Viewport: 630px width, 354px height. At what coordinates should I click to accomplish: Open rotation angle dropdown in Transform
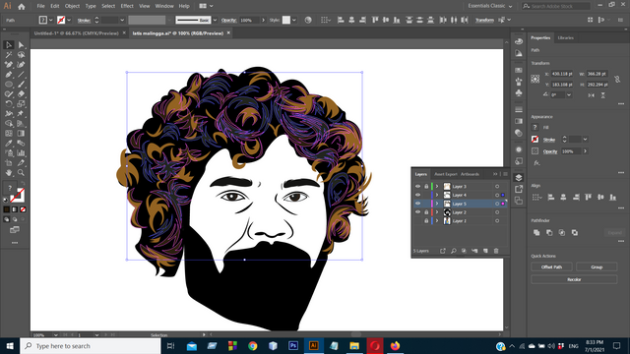pyautogui.click(x=569, y=95)
